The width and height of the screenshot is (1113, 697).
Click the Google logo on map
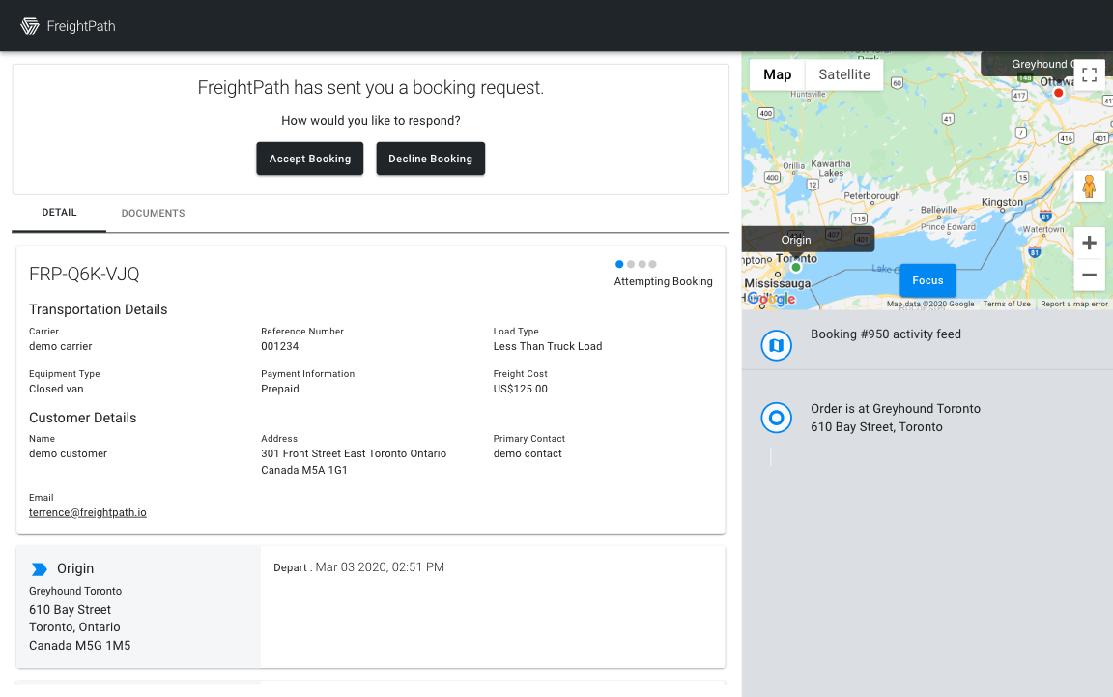coord(770,299)
